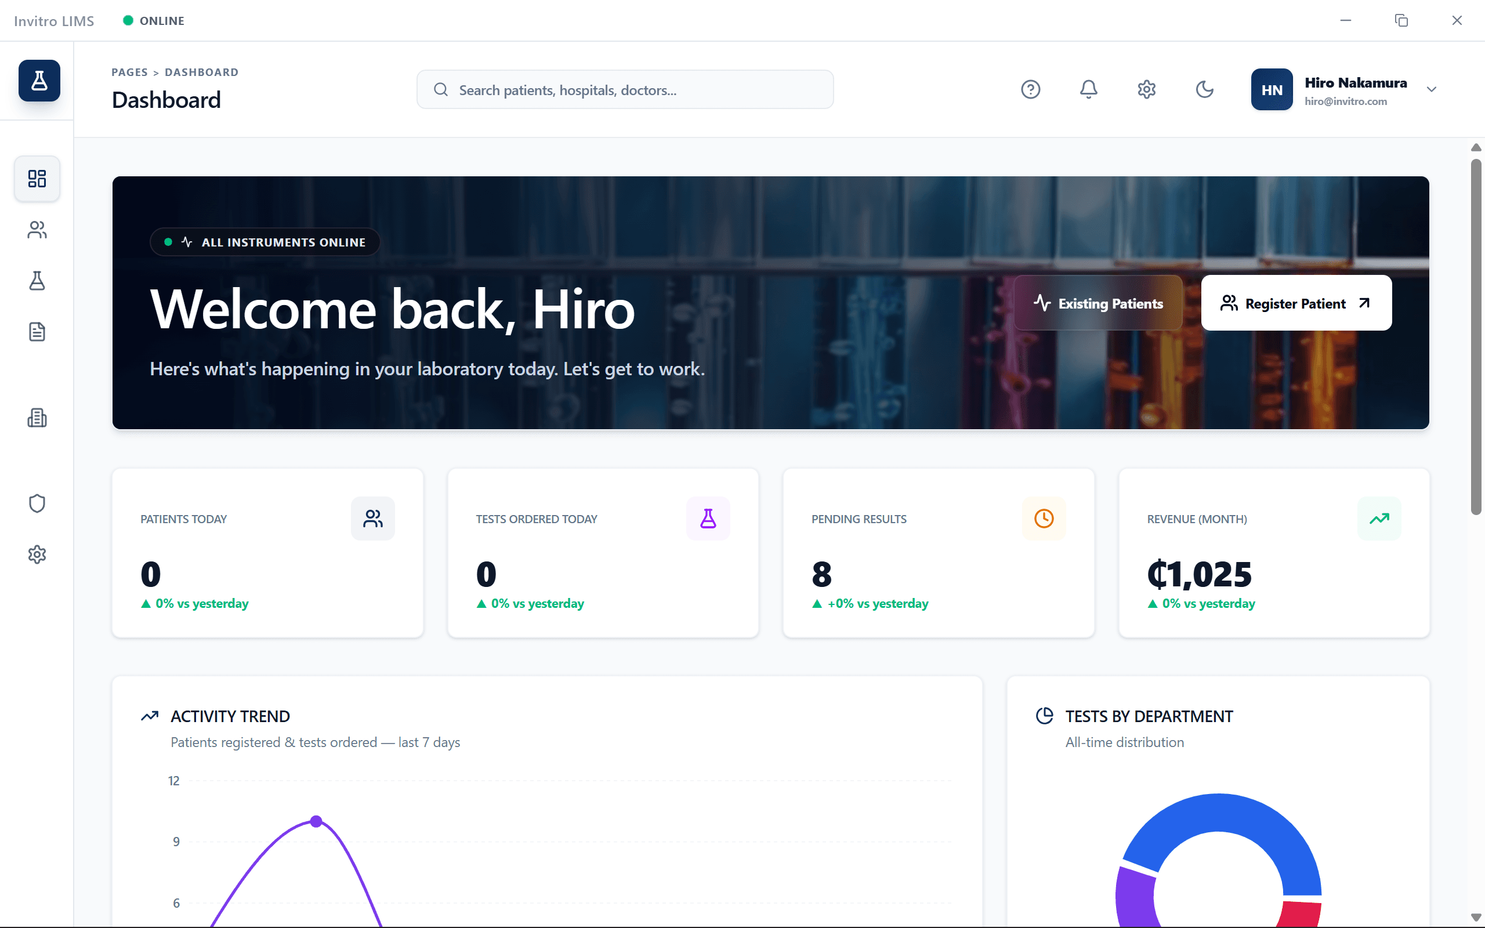Open the reports document icon in the sidebar
The width and height of the screenshot is (1485, 928).
click(x=37, y=331)
